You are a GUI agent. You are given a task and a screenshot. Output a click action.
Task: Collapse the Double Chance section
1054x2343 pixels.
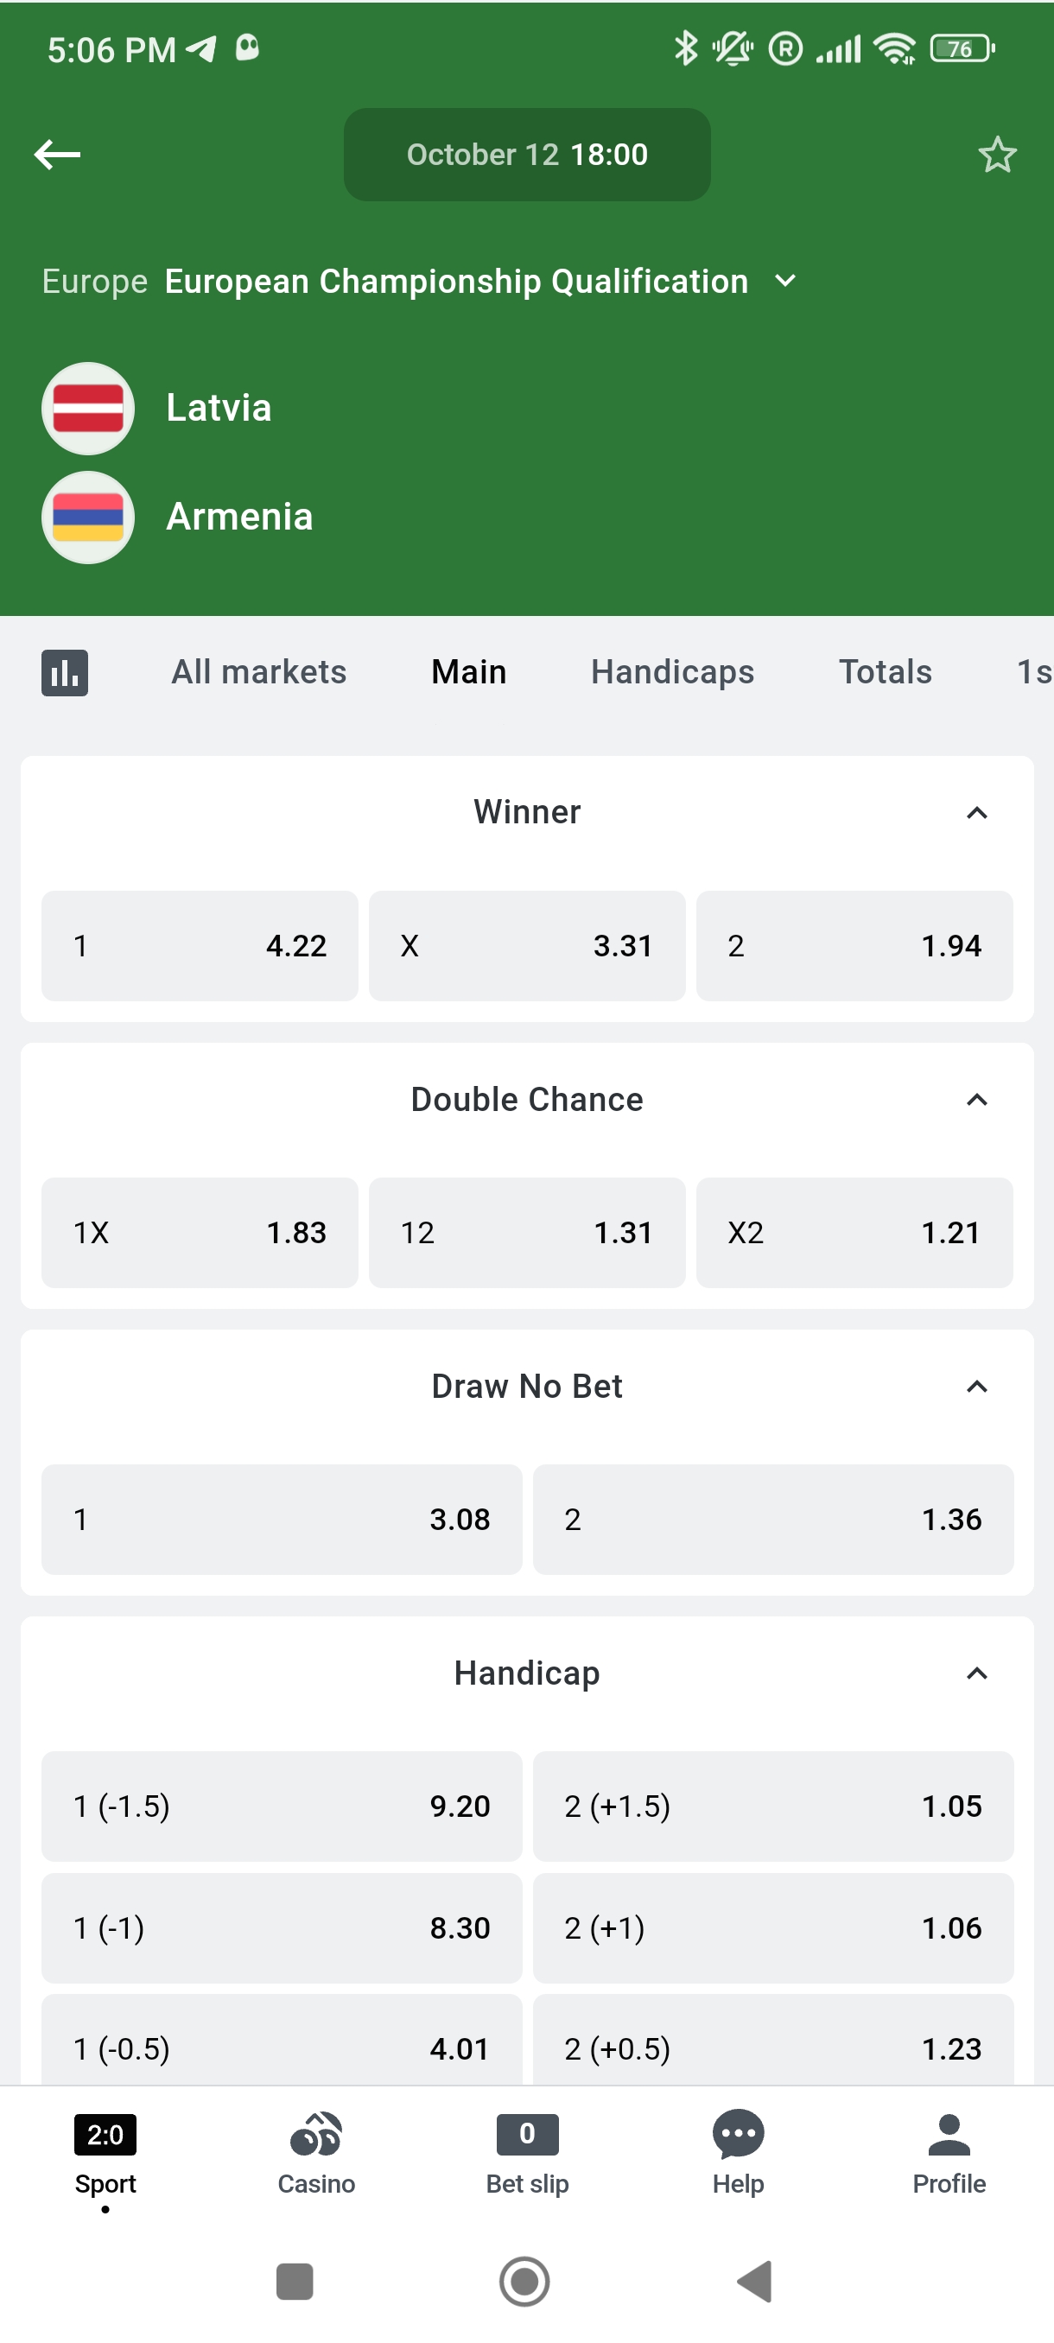point(977,1100)
